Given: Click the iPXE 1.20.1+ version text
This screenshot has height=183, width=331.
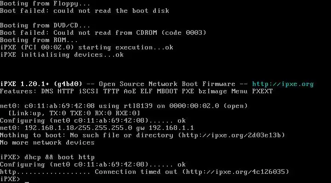Looking at the screenshot, I should pyautogui.click(x=25, y=84).
